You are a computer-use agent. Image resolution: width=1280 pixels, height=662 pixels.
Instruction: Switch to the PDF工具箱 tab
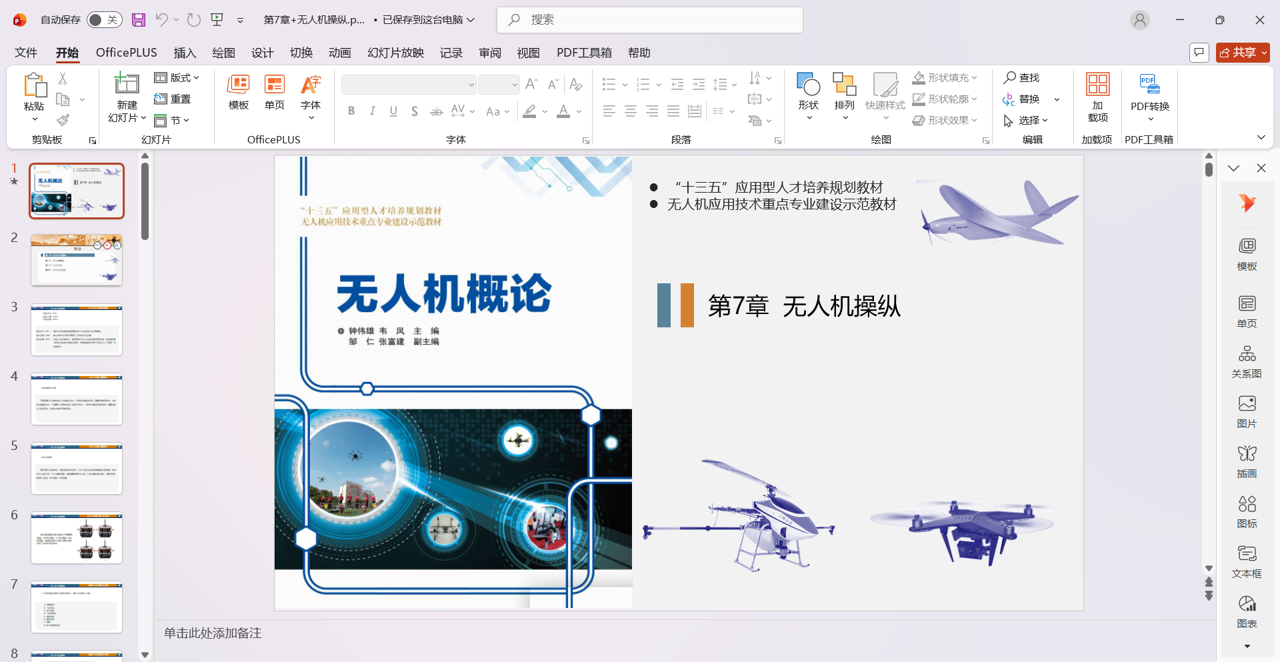(x=584, y=53)
